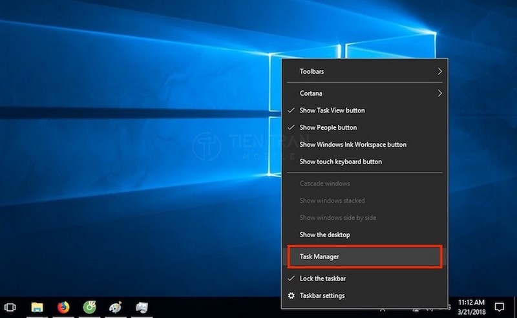Enable Show Windows Ink Workspace button

(353, 145)
